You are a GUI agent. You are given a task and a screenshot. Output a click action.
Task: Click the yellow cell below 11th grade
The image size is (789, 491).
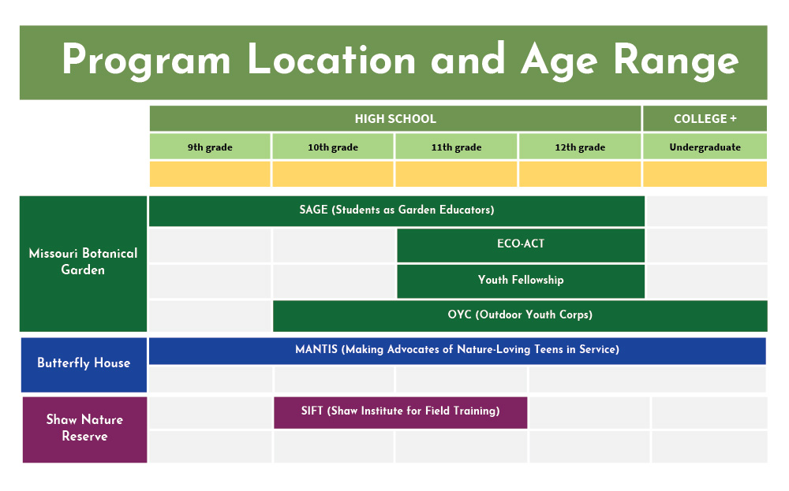coord(456,174)
